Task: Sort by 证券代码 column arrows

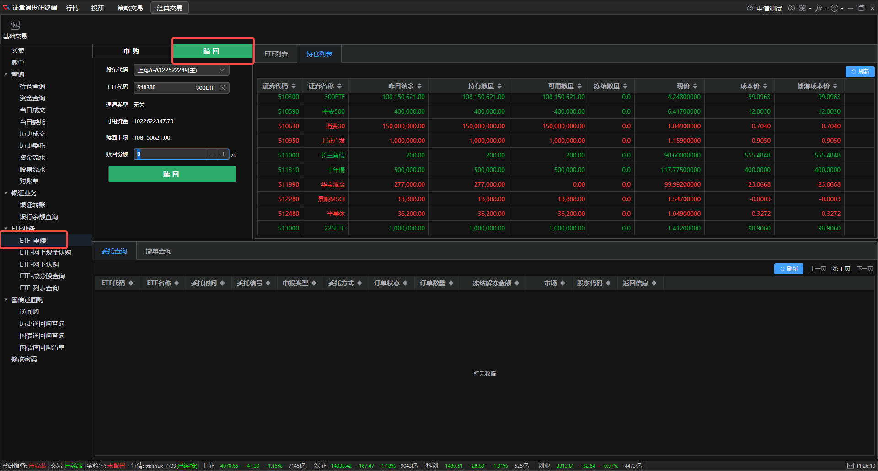Action: pyautogui.click(x=294, y=86)
